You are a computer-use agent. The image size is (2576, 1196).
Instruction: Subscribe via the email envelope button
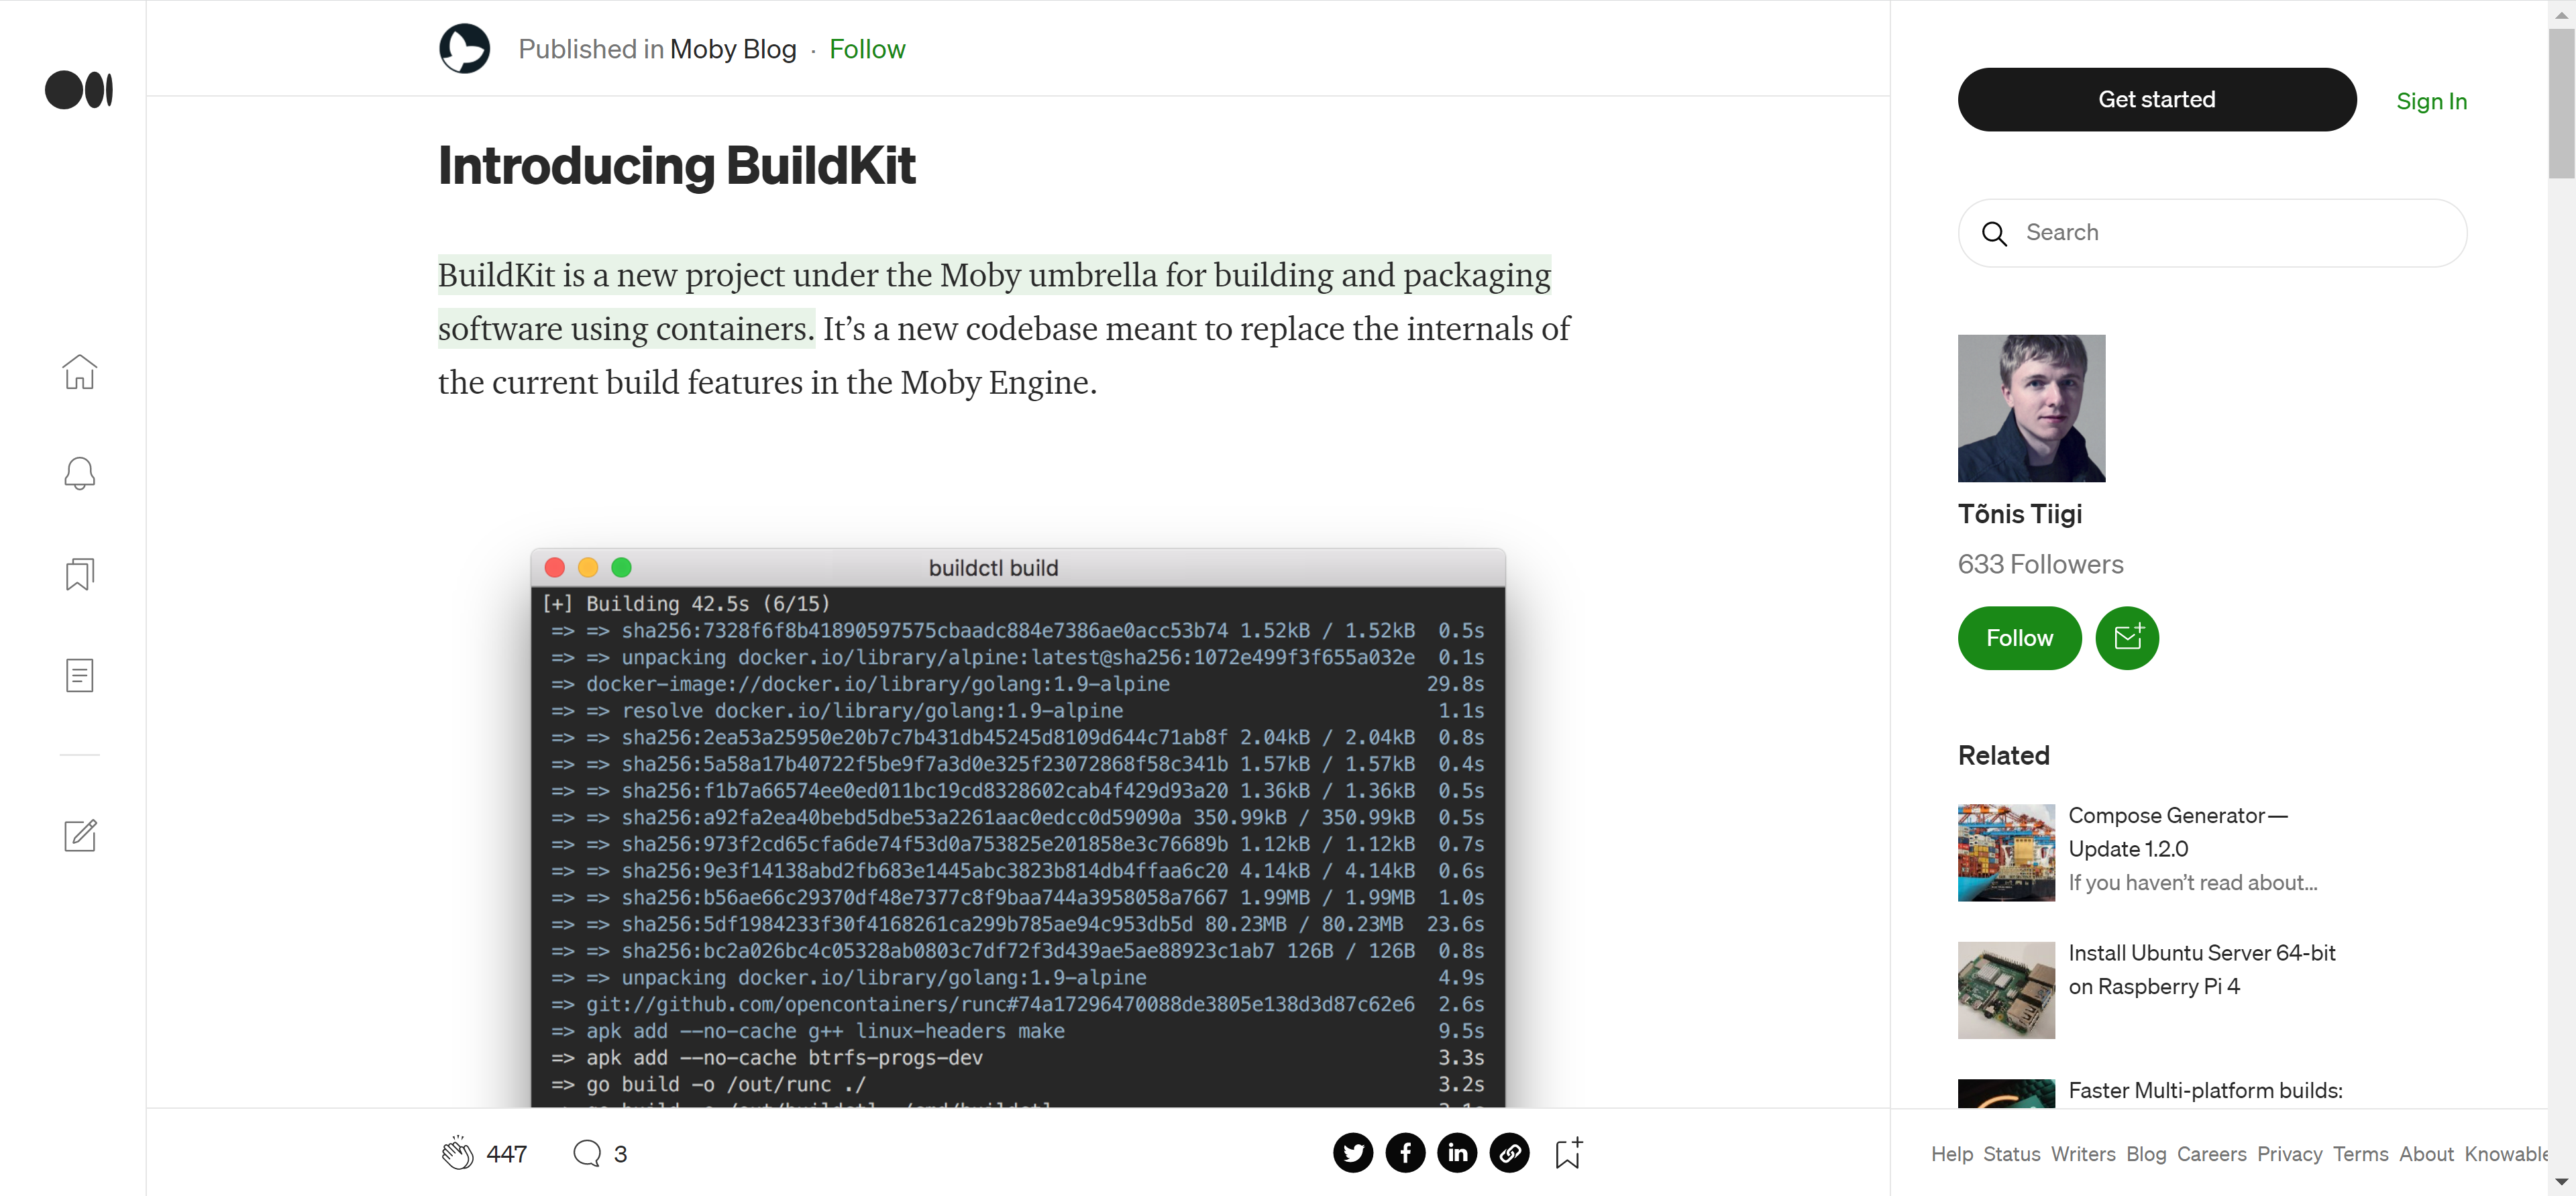[x=2126, y=638]
